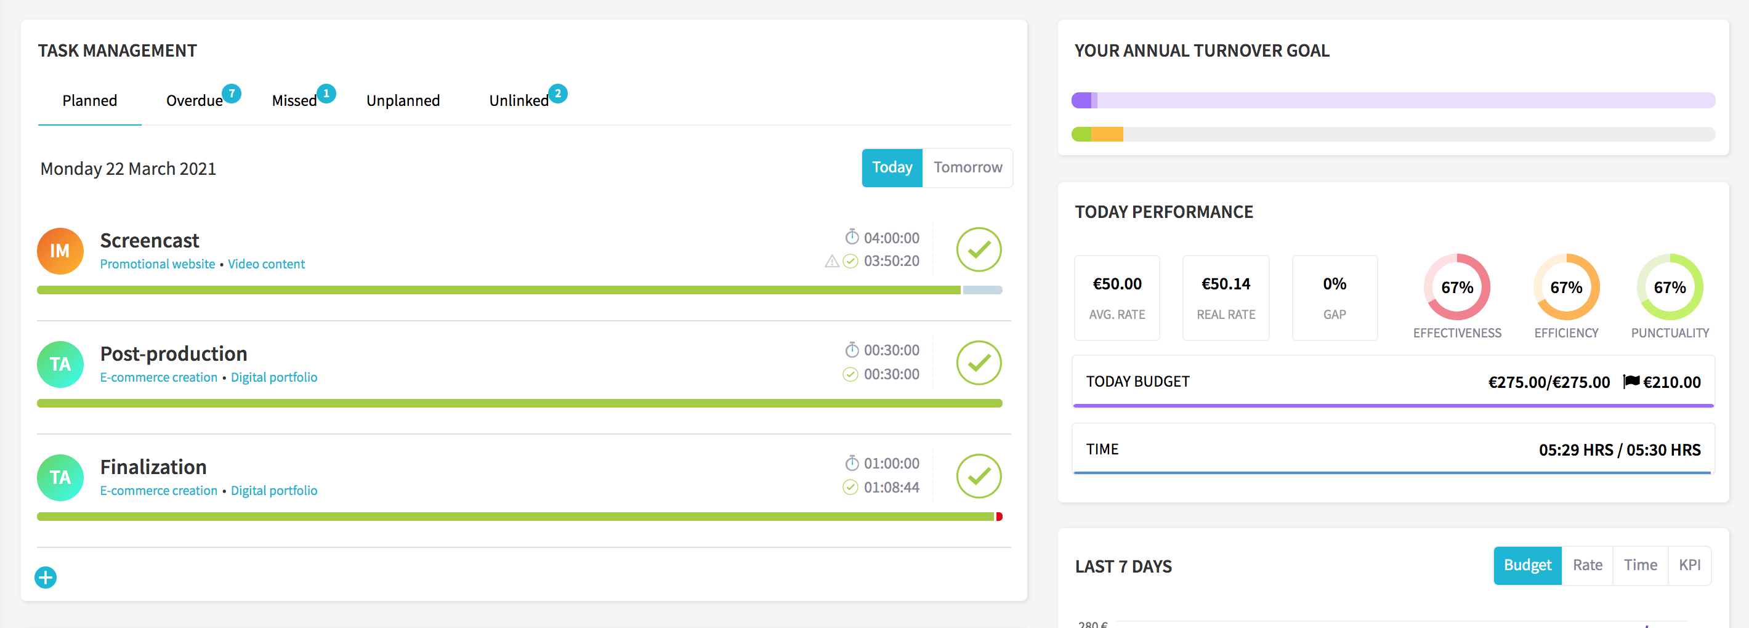Click the TA avatar on Post-production
The width and height of the screenshot is (1749, 628).
pos(60,364)
